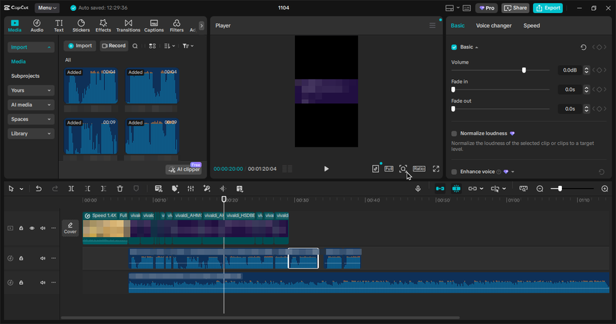Open the Ratio selector in Player
This screenshot has width=616, height=324.
(419, 169)
